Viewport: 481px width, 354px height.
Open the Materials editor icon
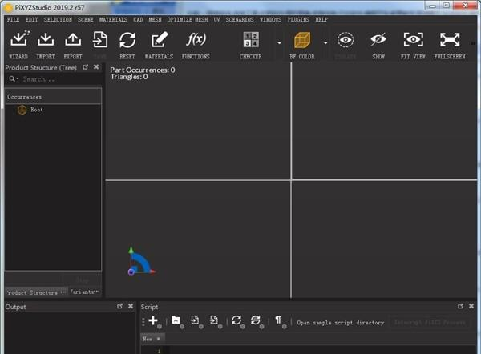(159, 41)
